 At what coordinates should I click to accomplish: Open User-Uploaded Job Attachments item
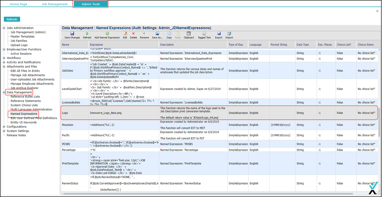tap(32, 79)
